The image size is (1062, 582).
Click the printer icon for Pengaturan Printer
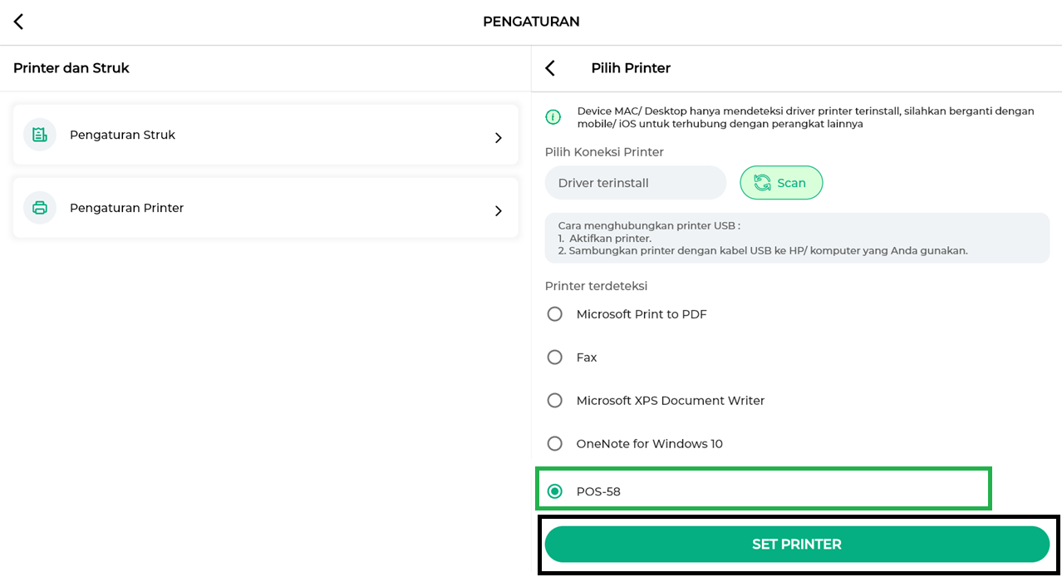click(x=39, y=208)
